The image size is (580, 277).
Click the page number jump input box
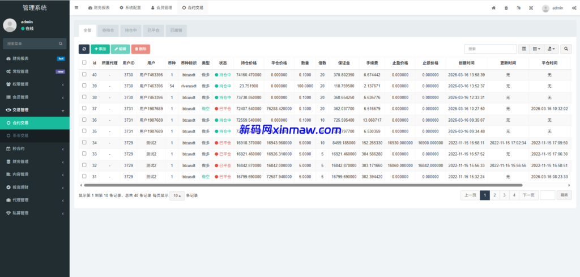tap(548, 195)
